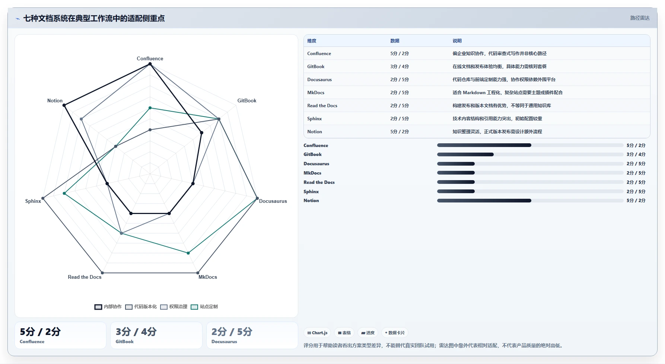Click the 表格 chip

click(x=344, y=333)
